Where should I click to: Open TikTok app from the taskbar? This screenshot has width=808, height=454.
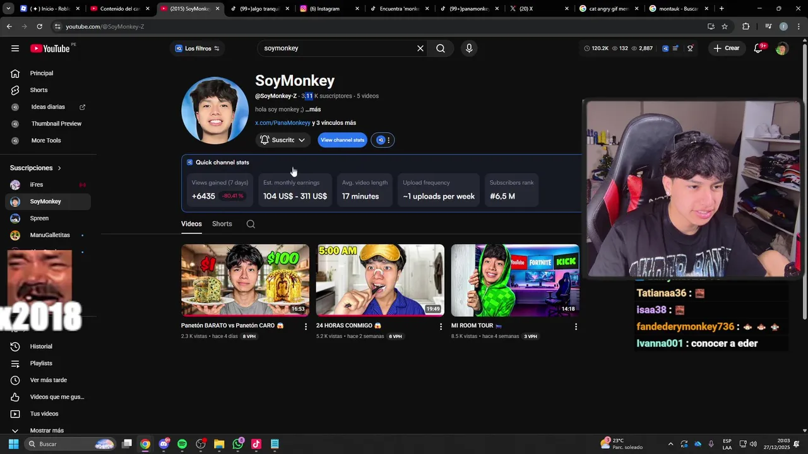[256, 444]
